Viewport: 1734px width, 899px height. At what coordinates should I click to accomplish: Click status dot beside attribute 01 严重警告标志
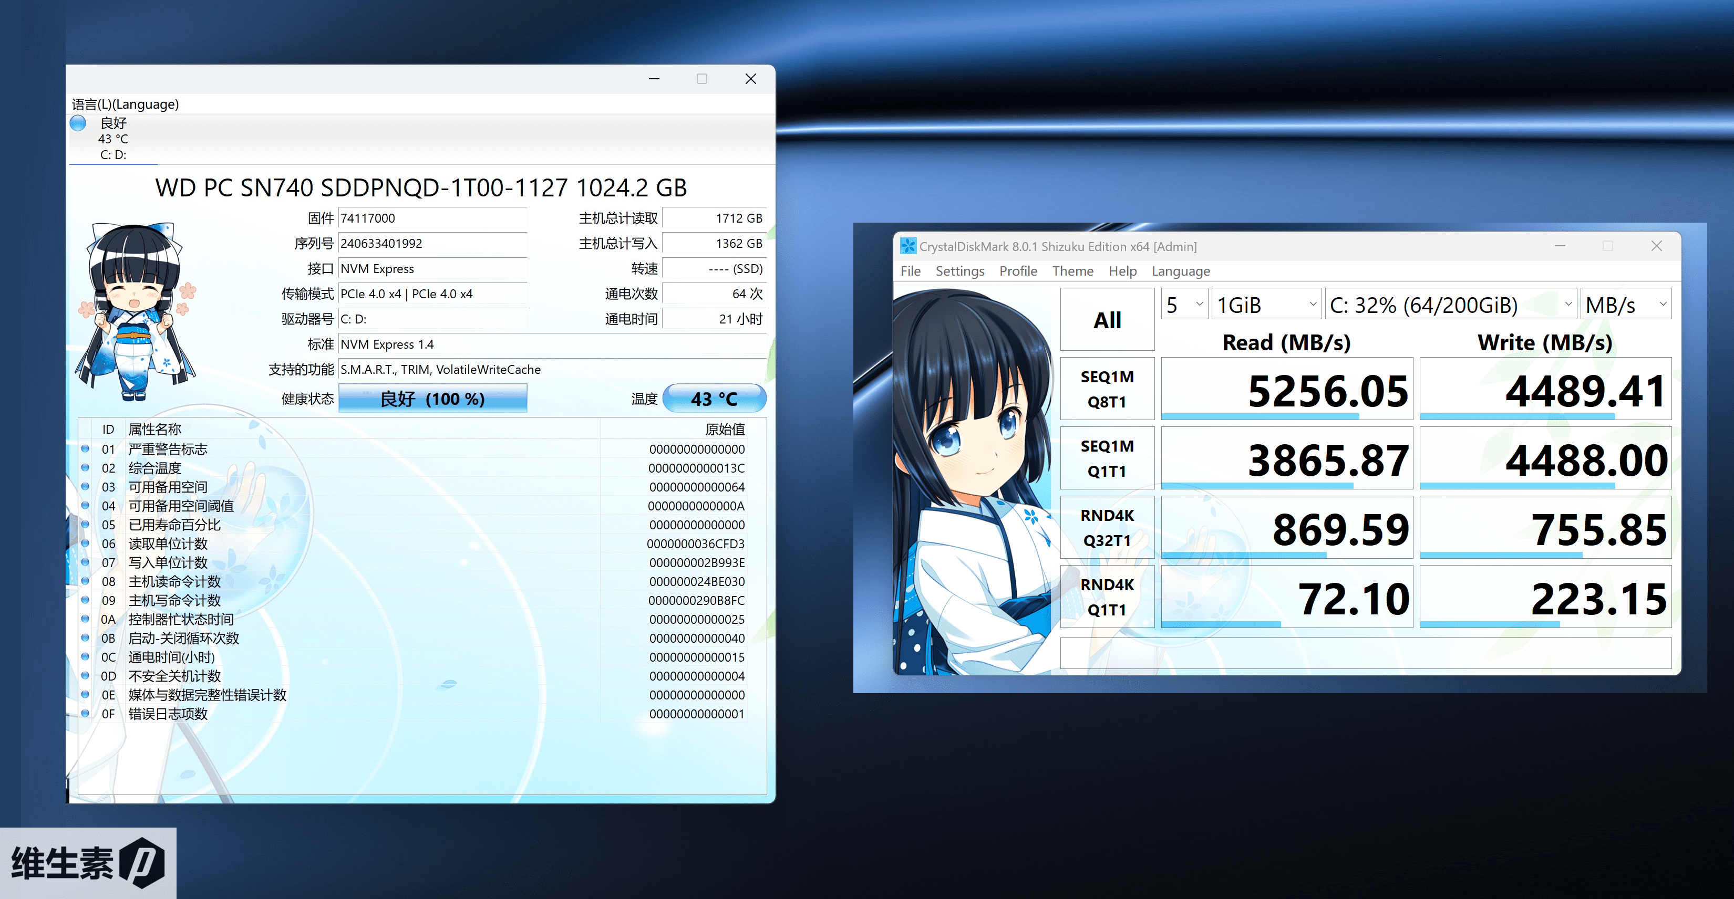86,449
